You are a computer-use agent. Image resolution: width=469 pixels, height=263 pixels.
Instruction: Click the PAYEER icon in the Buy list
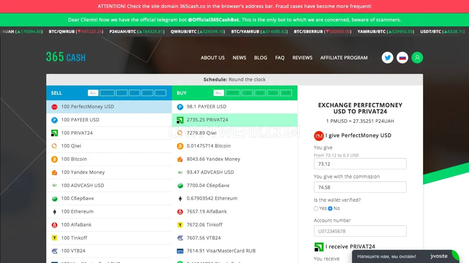180,107
